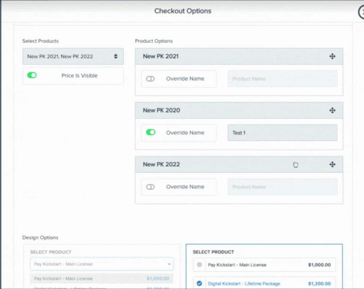Open the New PK 2021, New PK 2022 selector
The width and height of the screenshot is (364, 289).
pyautogui.click(x=73, y=56)
